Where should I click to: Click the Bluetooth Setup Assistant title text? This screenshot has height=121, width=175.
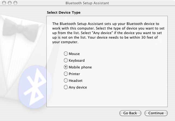point(87,3)
